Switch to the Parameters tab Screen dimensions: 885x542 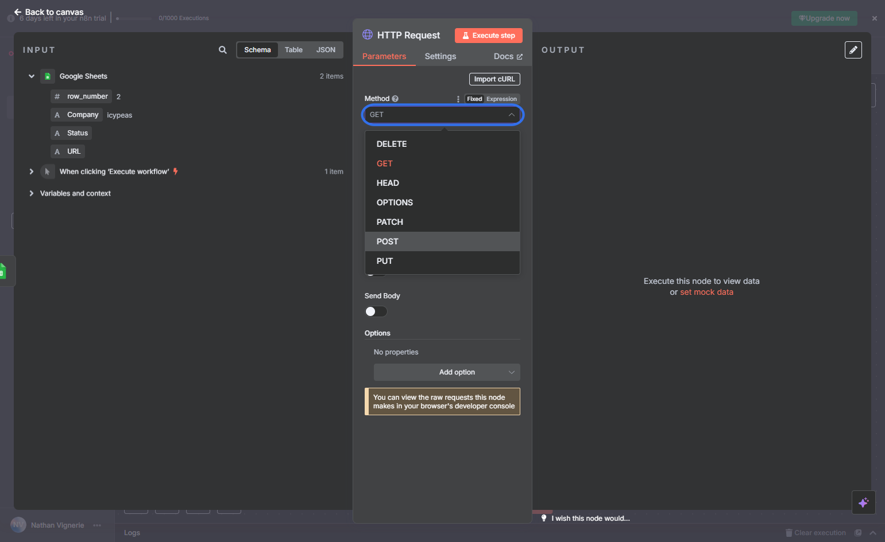[x=384, y=56]
